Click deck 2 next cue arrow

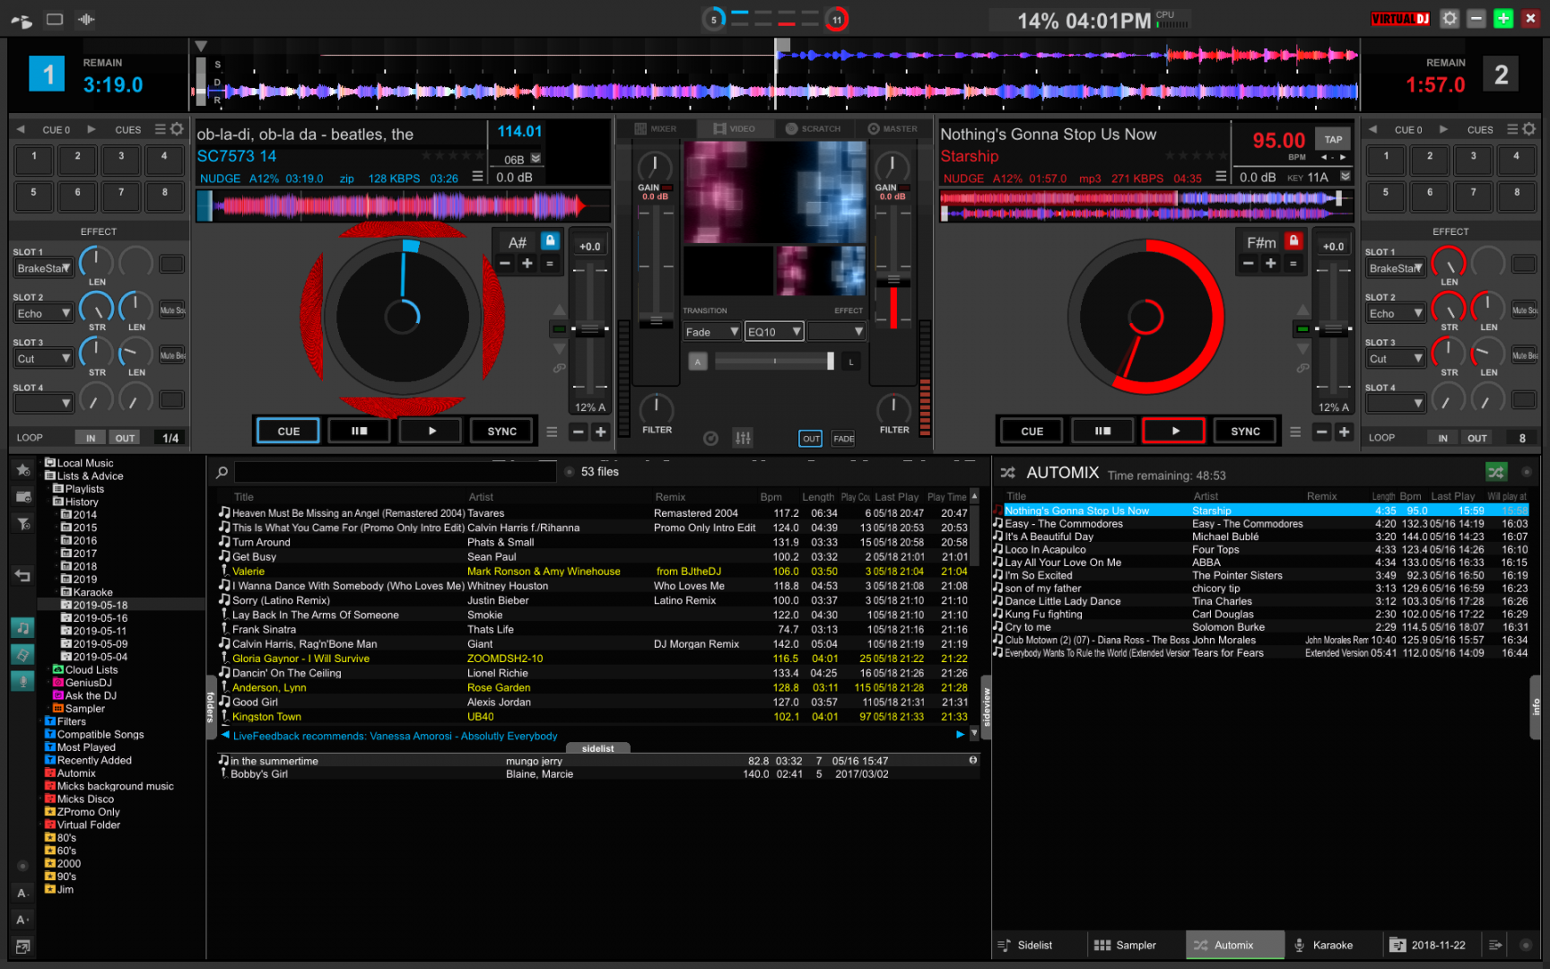(1443, 129)
